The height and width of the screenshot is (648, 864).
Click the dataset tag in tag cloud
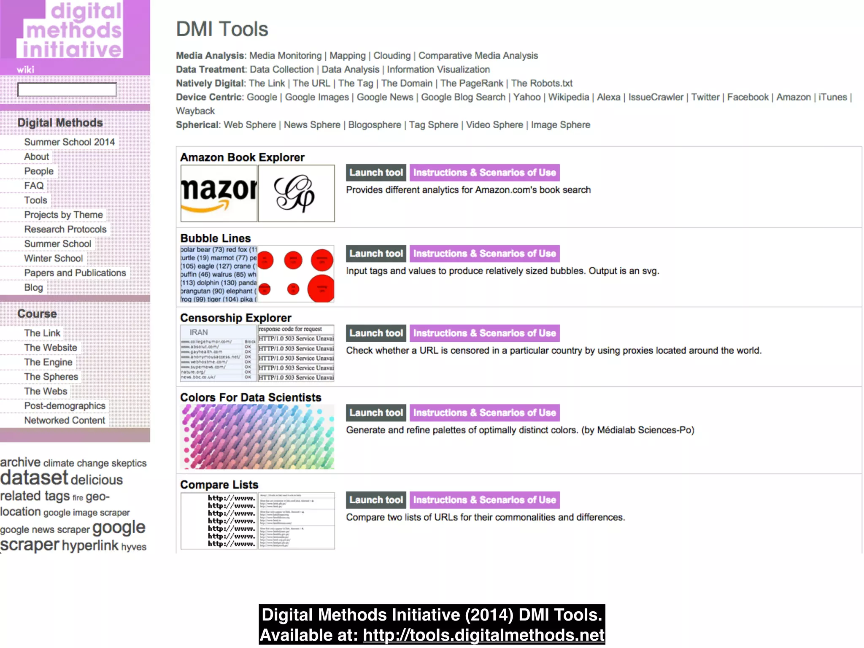pyautogui.click(x=34, y=478)
